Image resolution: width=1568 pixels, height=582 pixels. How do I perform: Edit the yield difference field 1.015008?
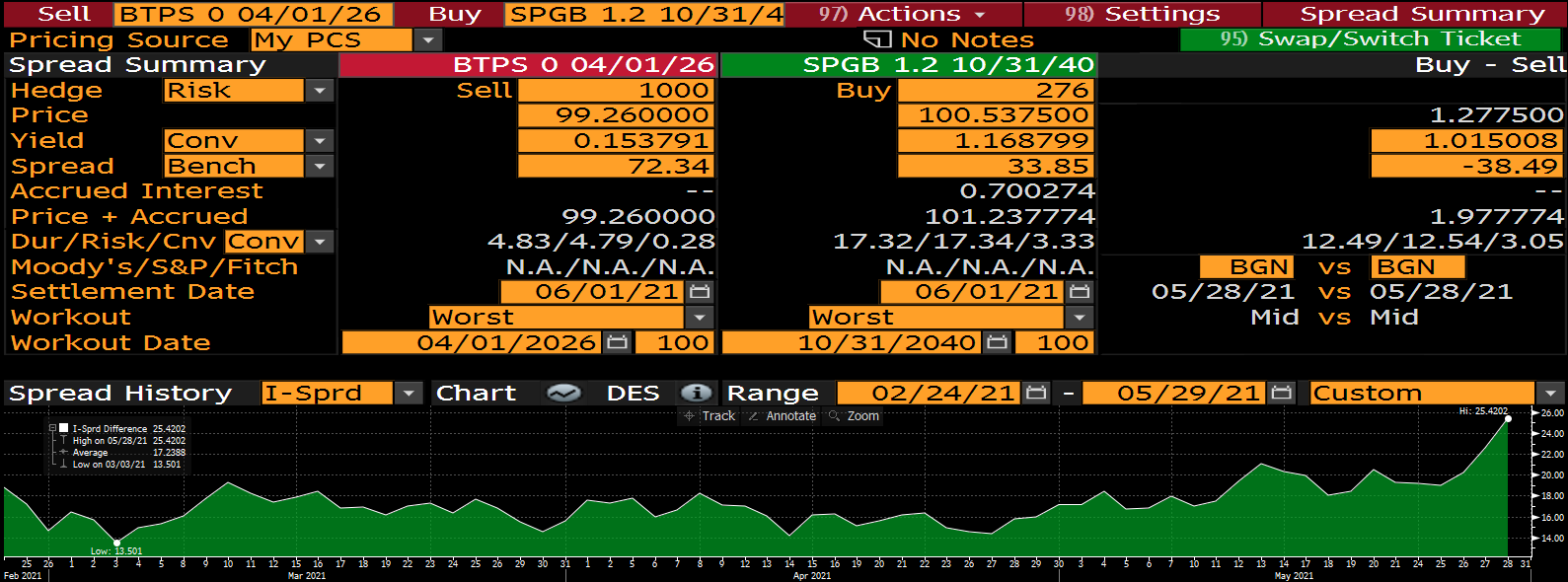tap(1467, 141)
